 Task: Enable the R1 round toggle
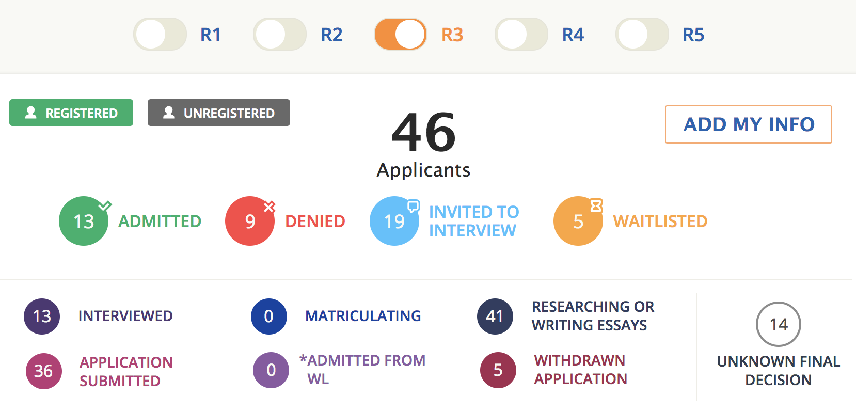[x=160, y=35]
